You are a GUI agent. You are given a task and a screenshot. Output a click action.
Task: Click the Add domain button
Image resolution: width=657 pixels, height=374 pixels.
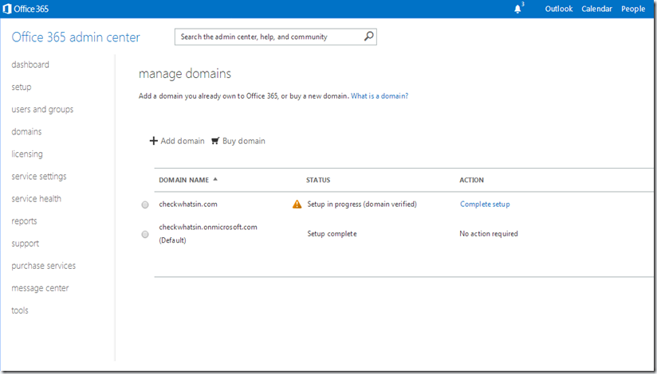pos(177,141)
